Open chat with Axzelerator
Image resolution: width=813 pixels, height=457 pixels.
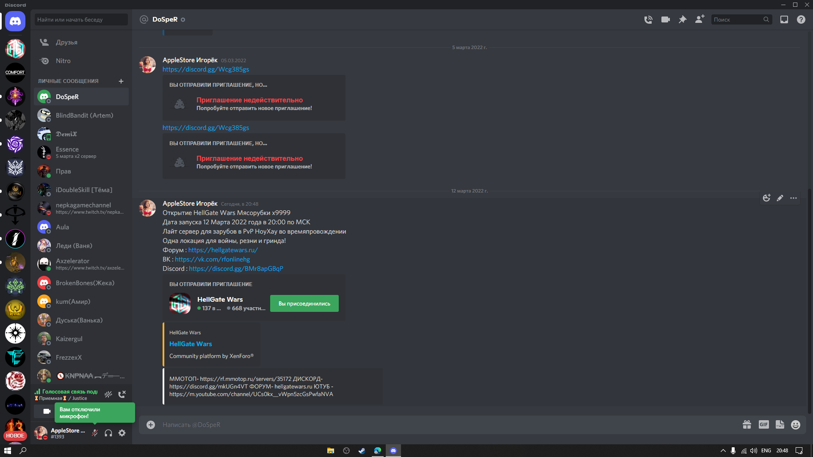click(x=81, y=264)
